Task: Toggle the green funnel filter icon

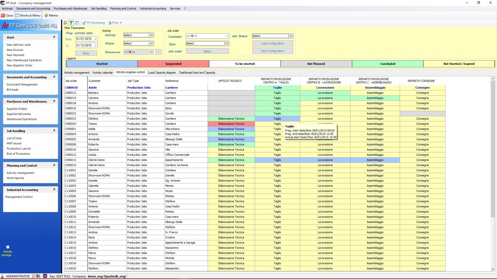Action: [x=71, y=23]
